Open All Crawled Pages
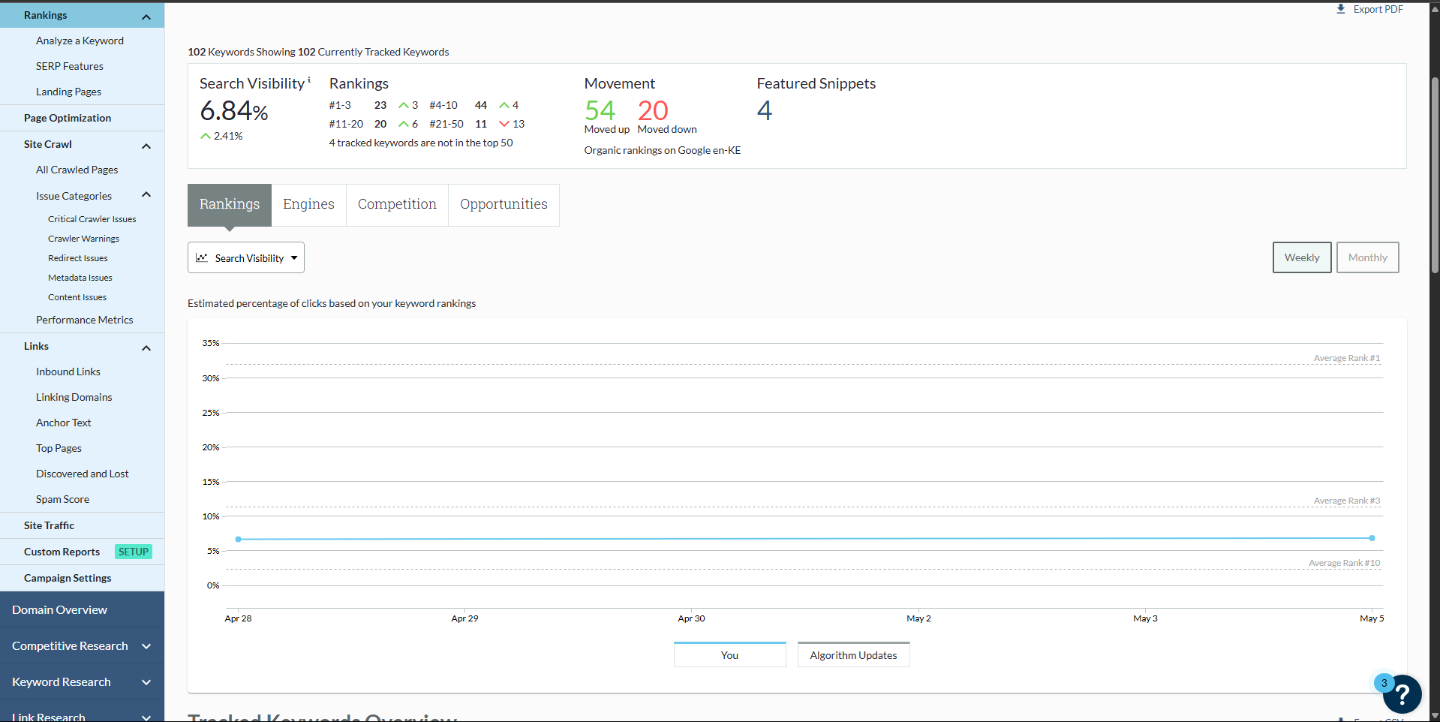This screenshot has height=722, width=1440. 77,170
